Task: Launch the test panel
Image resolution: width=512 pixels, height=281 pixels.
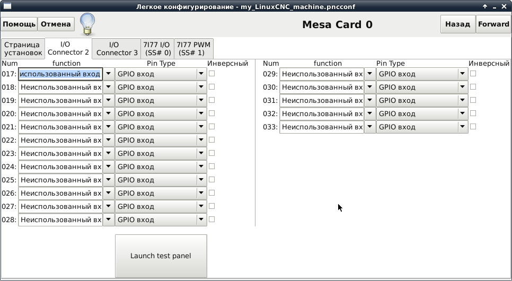Action: pyautogui.click(x=161, y=256)
